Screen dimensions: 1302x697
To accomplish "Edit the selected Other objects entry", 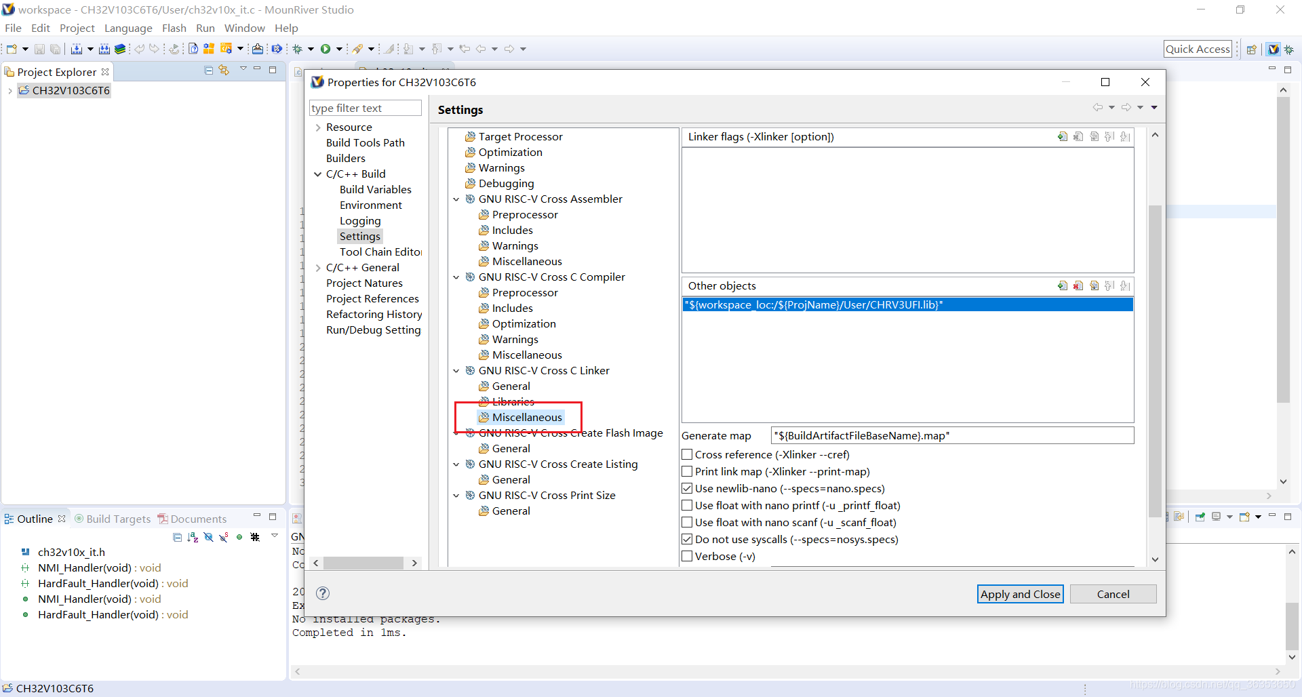I will click(1094, 285).
